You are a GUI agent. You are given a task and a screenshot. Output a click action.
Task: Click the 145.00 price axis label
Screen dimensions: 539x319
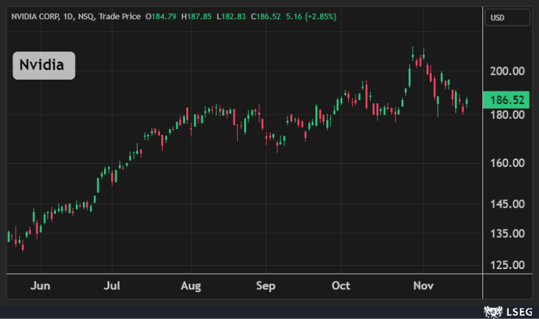[x=507, y=204]
